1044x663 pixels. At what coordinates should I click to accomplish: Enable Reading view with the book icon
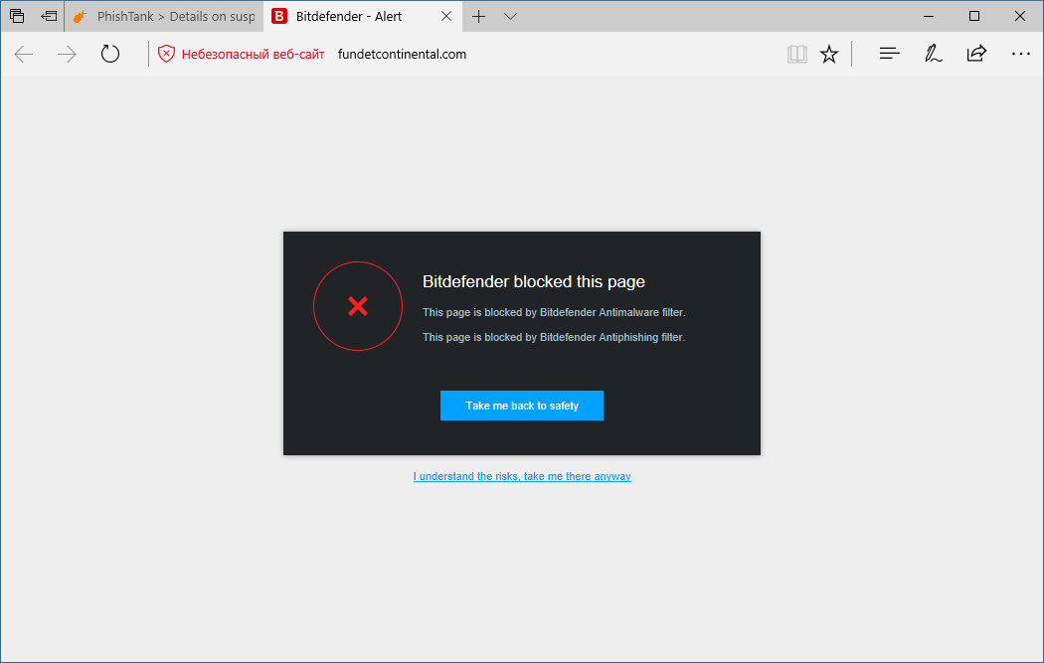click(797, 54)
